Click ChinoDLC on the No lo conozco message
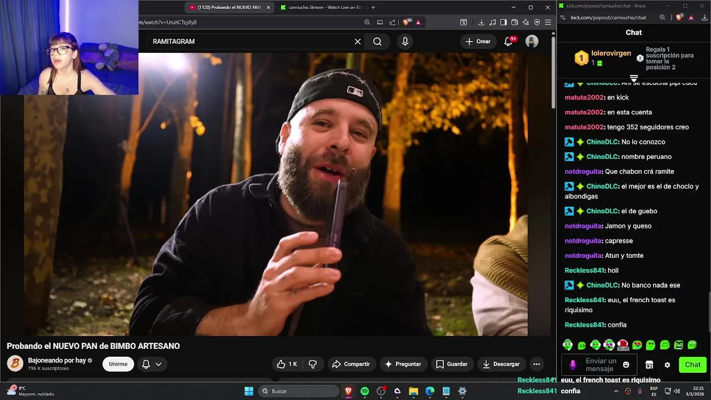Screen dimensions: 711x400 click(602, 142)
